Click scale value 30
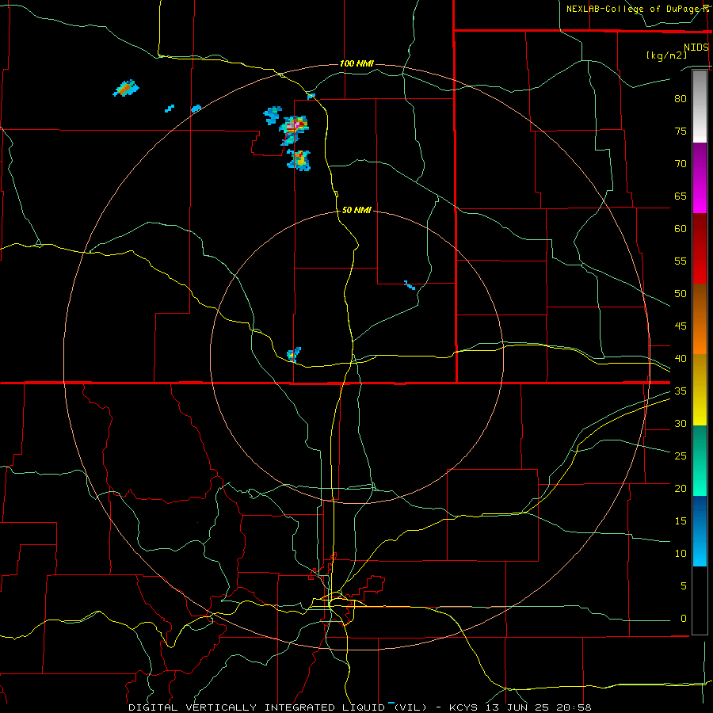This screenshot has height=713, width=713. [x=681, y=424]
